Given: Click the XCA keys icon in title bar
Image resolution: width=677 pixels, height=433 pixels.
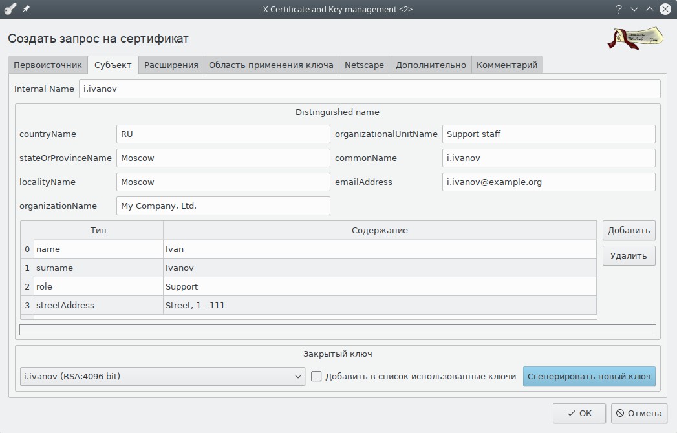Looking at the screenshot, I should (10, 9).
